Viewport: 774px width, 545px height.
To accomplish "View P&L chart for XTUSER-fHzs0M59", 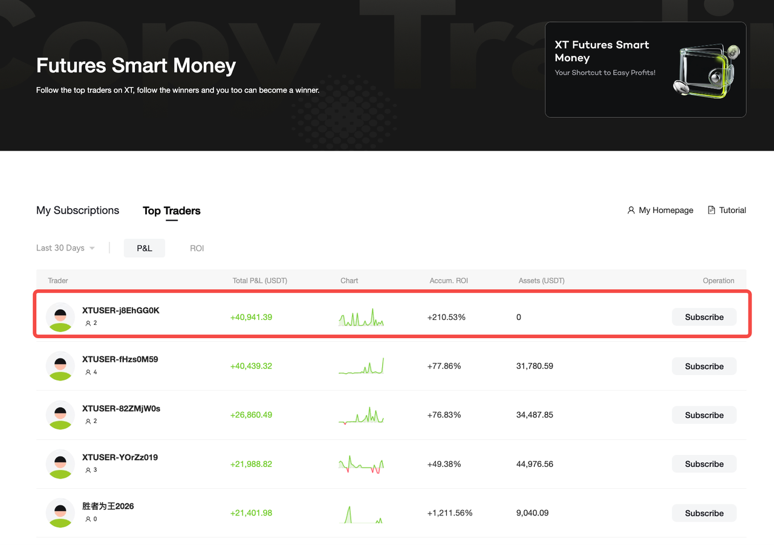I will click(x=361, y=366).
